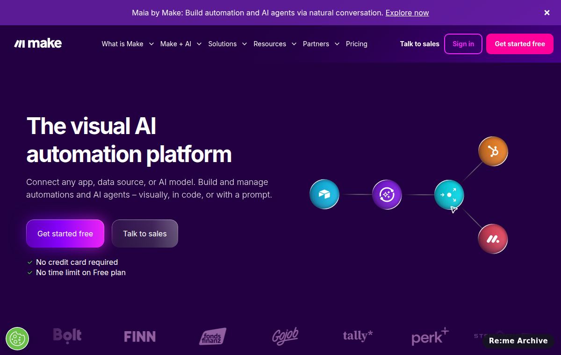The height and width of the screenshot is (355, 561).
Task: Open the cookie settings icon
Action: [17, 339]
